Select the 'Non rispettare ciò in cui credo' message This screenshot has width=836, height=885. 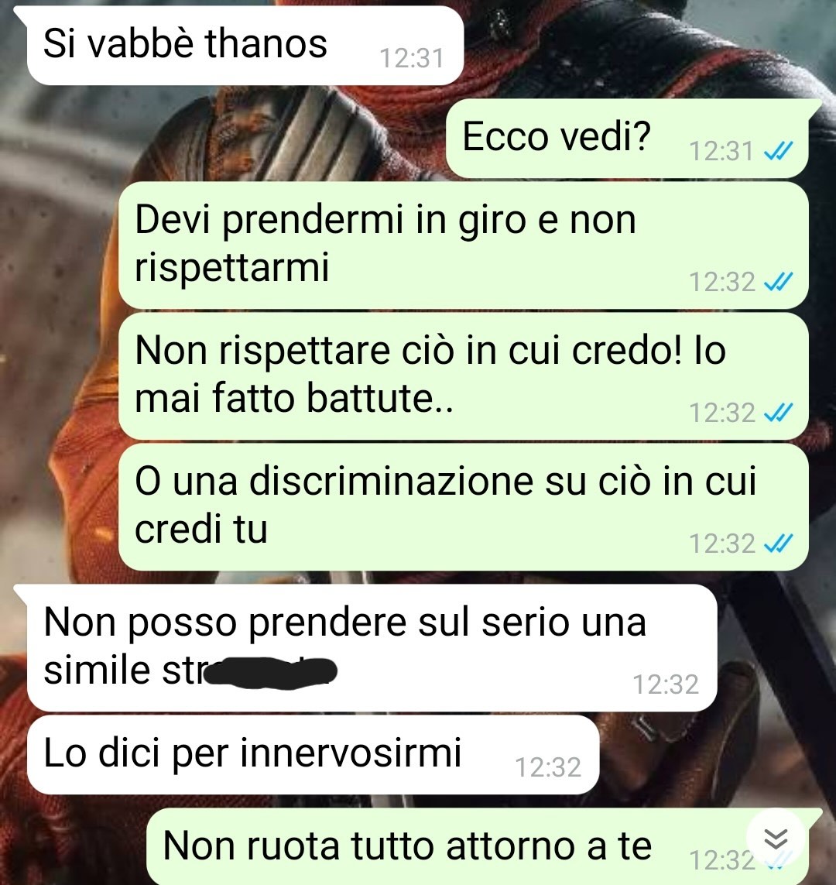point(464,376)
